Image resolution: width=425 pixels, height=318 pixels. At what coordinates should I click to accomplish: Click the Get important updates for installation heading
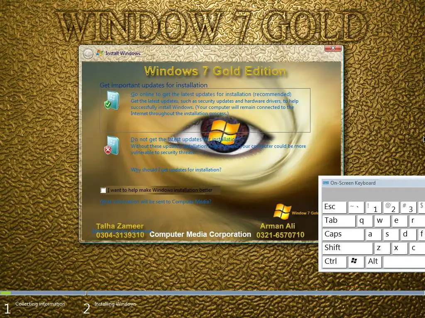pos(154,85)
